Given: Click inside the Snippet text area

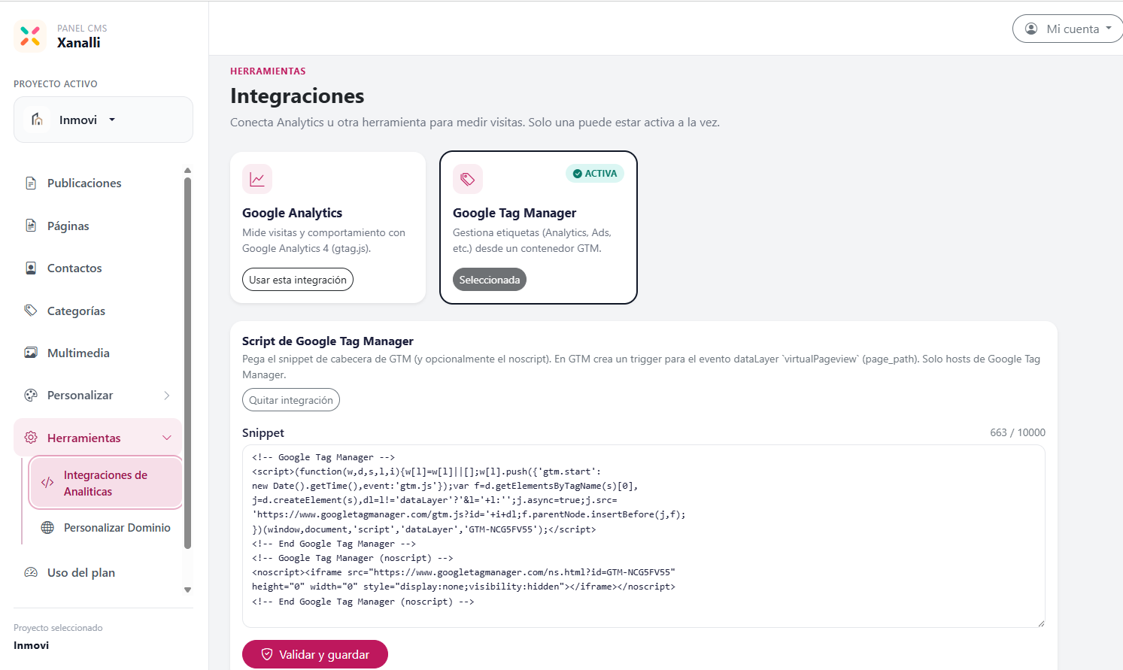Looking at the screenshot, I should pos(644,536).
